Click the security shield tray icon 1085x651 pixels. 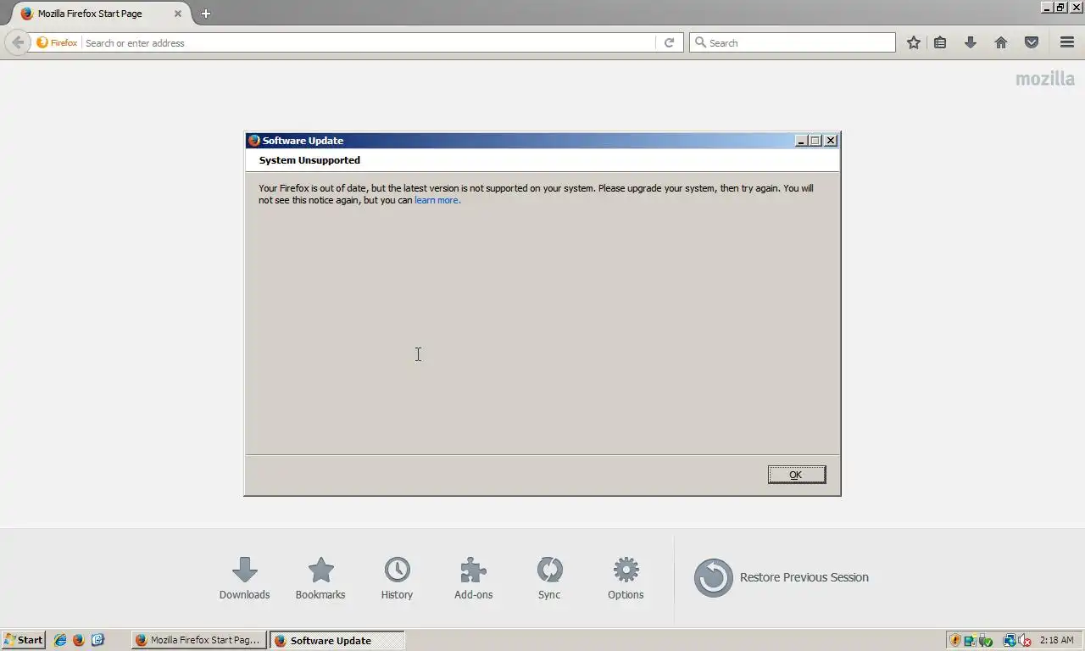point(955,640)
